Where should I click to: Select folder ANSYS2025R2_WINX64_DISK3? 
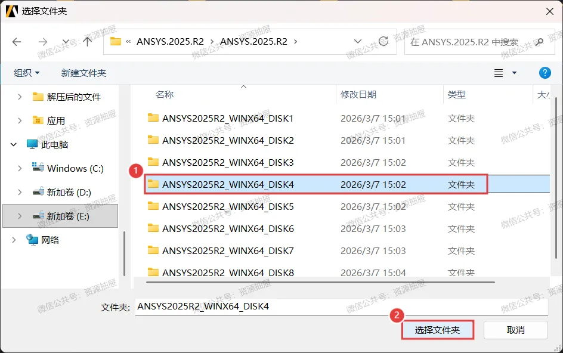[228, 163]
